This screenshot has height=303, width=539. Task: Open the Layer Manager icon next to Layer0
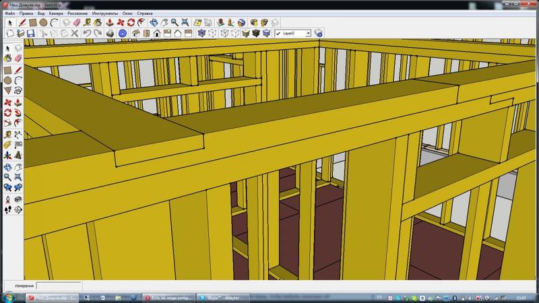(x=319, y=32)
